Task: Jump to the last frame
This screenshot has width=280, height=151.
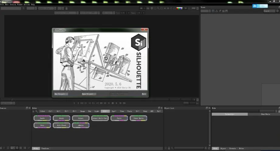Action: pos(124,103)
